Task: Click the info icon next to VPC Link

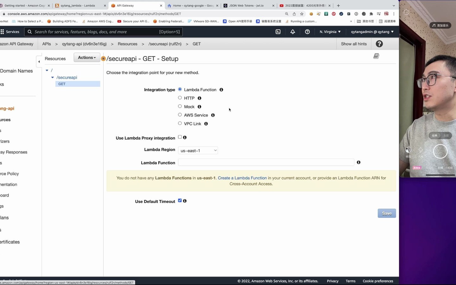Action: click(206, 124)
